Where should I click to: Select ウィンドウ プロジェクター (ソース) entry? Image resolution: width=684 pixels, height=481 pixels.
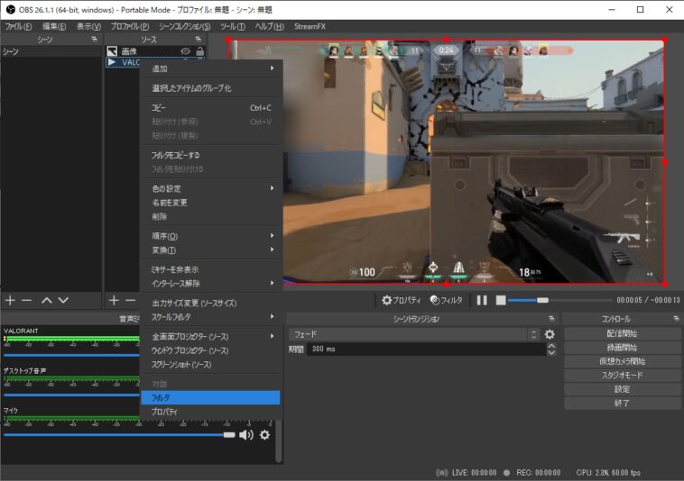[210, 350]
